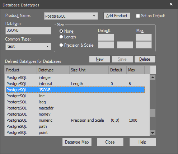Open the Product Name dropdown
Image resolution: width=178 pixels, height=154 pixels.
pos(71,16)
